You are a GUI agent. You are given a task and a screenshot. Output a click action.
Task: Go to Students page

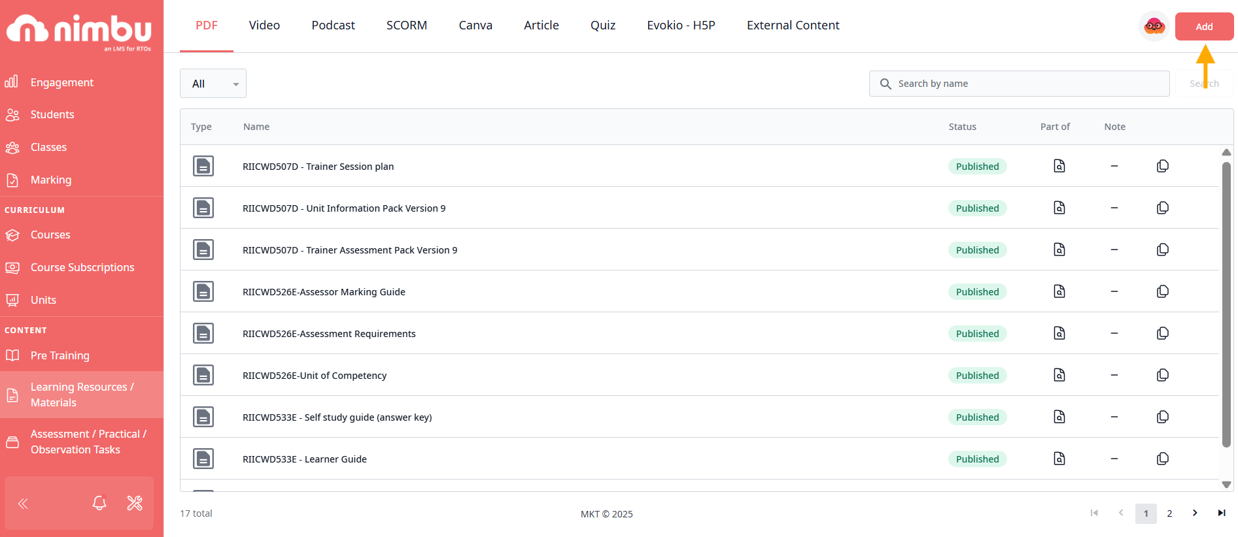click(82, 115)
